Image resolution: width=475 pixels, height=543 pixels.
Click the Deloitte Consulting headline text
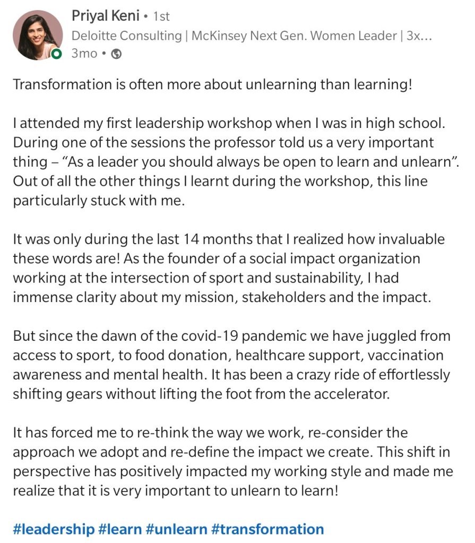(126, 36)
